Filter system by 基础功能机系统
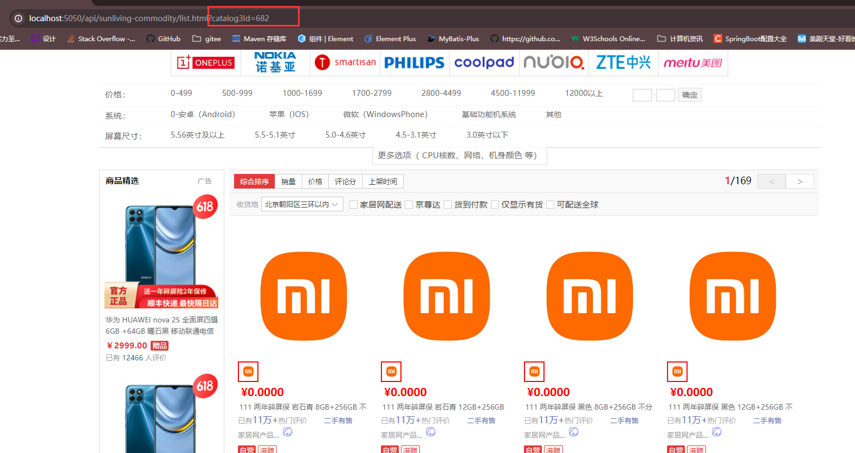Screen dimensions: 855x453 click(489, 114)
